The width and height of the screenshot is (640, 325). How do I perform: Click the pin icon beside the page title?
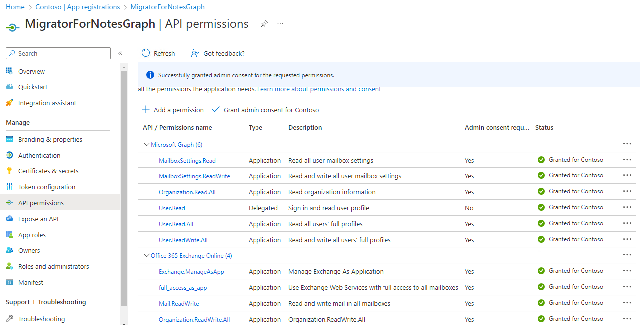(x=264, y=23)
